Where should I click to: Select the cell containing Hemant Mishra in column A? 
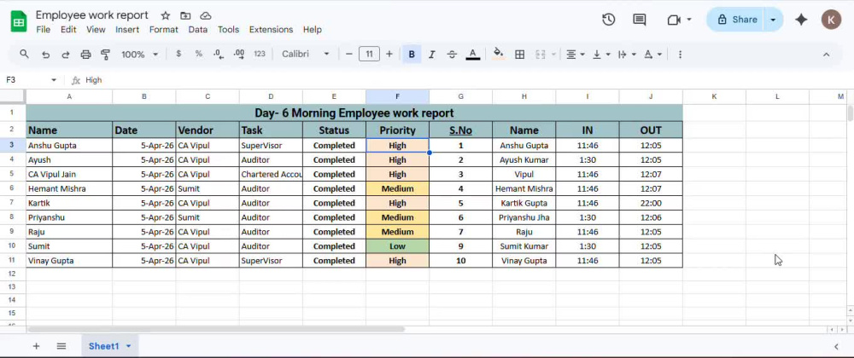coord(69,188)
